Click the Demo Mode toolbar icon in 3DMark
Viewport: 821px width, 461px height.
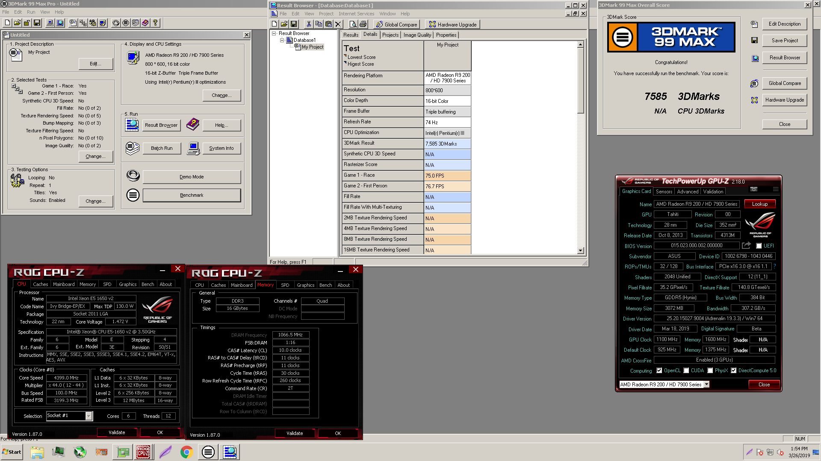(116, 23)
